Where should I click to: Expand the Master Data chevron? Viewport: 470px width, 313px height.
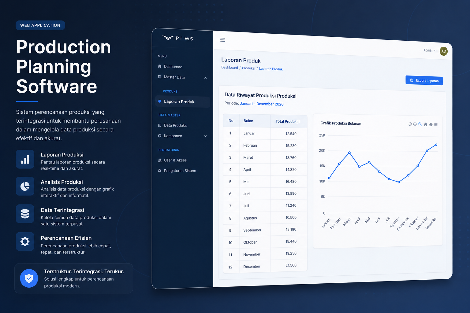pos(206,78)
